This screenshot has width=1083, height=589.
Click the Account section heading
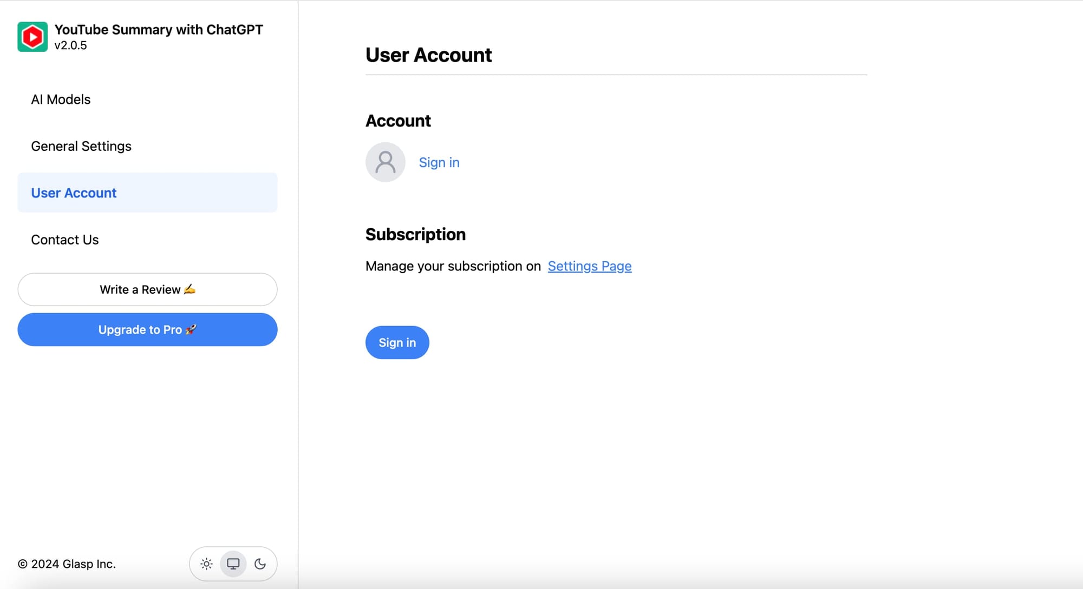point(398,121)
